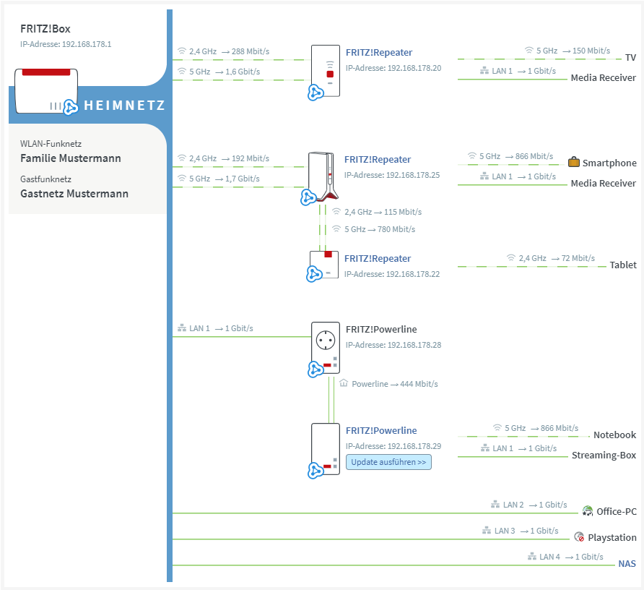Click the house icon next to Powerline 444 Mbit/s

click(x=344, y=383)
